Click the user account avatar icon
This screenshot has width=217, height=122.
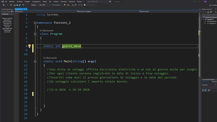tap(205, 1)
